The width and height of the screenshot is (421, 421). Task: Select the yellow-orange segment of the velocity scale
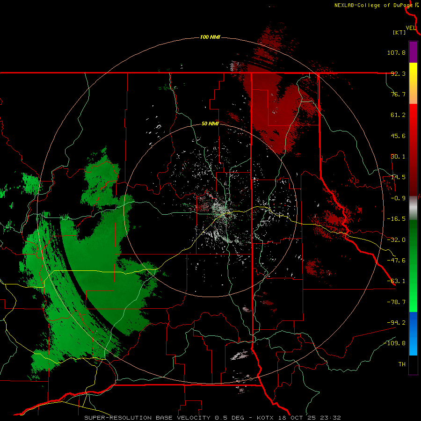(413, 83)
